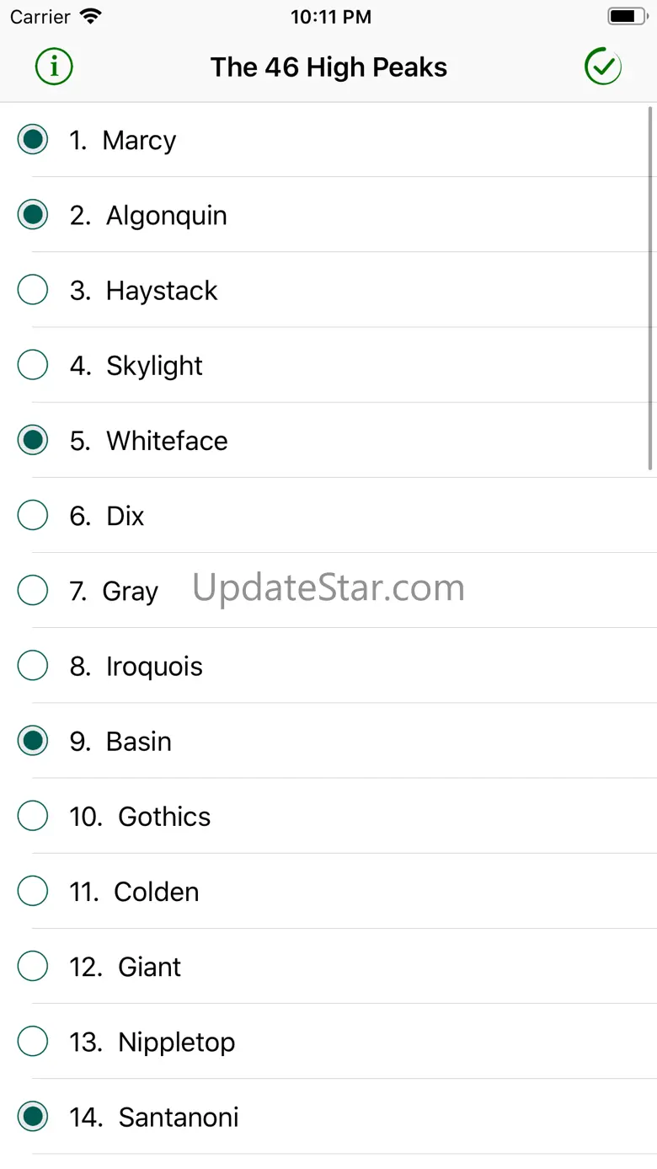Click the battery indicator icon
Screen dimensions: 657x1169
tap(627, 16)
